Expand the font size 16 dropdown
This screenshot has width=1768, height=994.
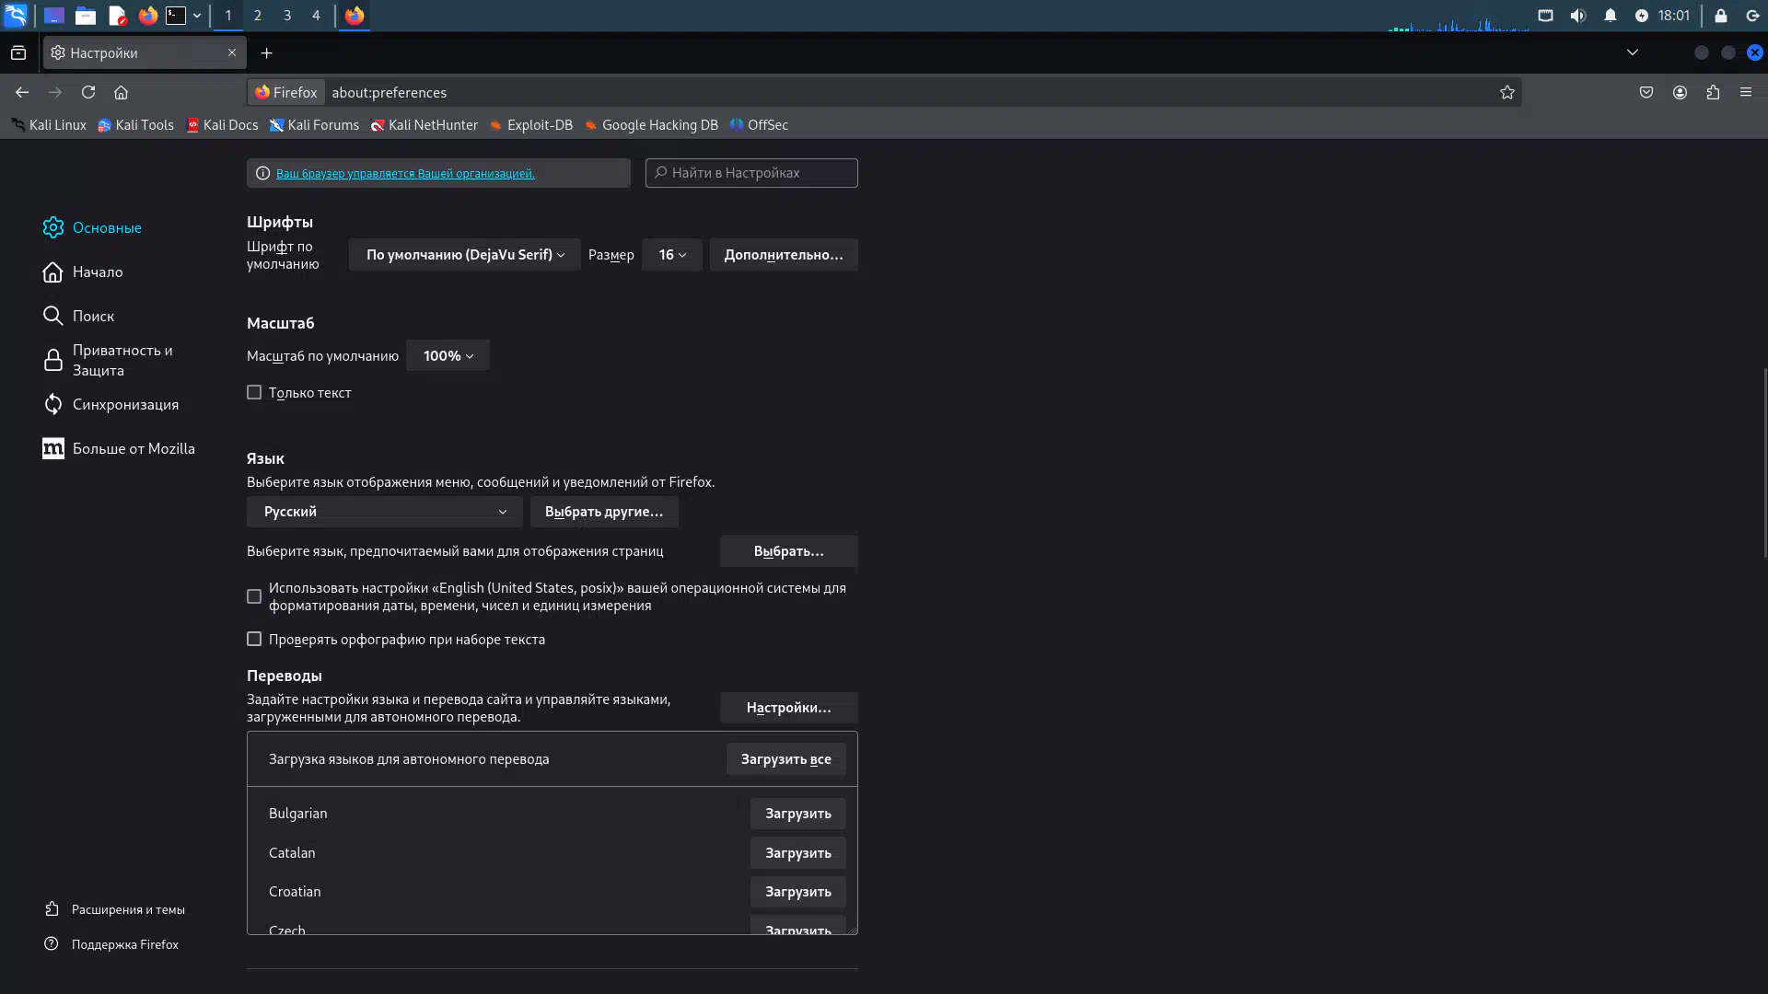click(x=672, y=255)
